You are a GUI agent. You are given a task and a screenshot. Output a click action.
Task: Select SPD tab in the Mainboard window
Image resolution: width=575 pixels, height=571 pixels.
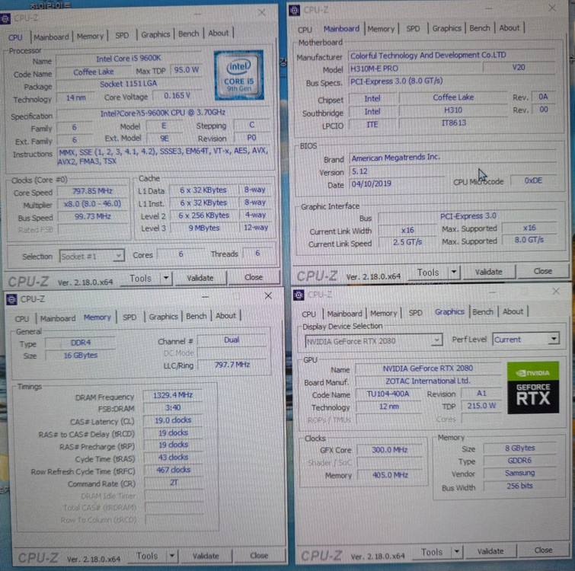[413, 29]
